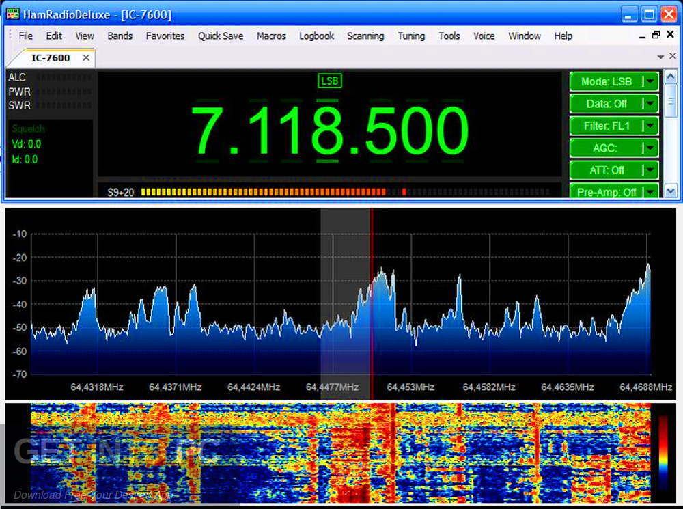683x509 pixels.
Task: Expand the Mode: LSB dropdown arrow
Action: pyautogui.click(x=650, y=81)
